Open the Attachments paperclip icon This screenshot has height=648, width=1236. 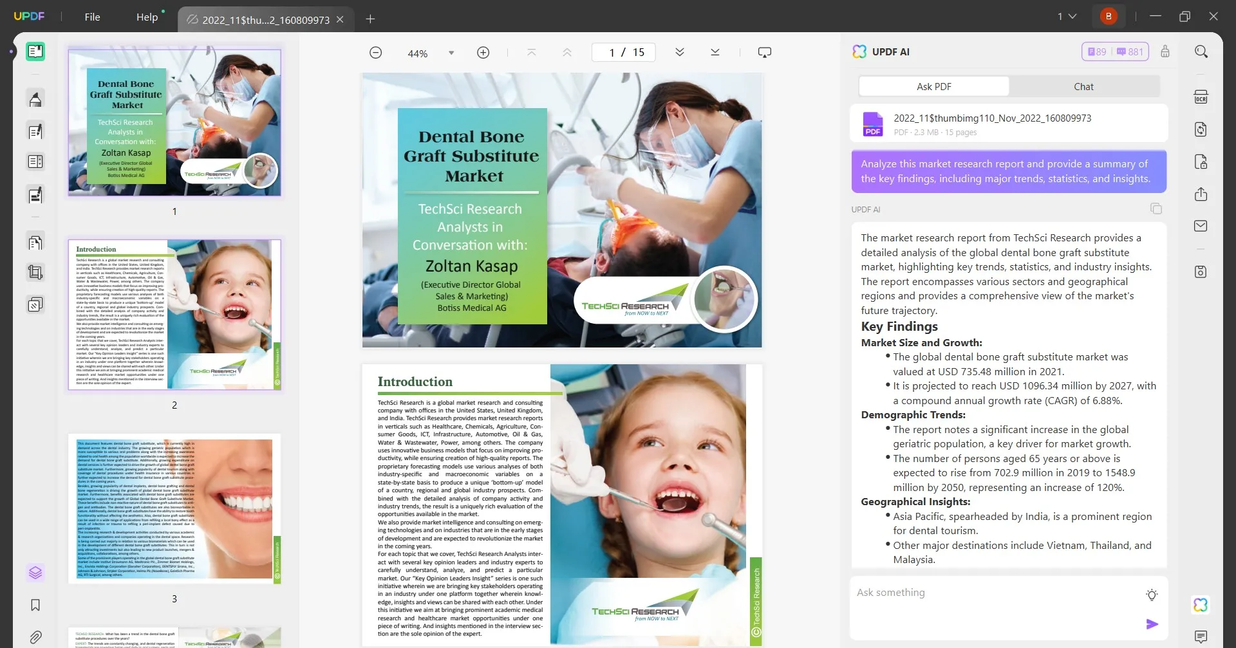point(35,637)
